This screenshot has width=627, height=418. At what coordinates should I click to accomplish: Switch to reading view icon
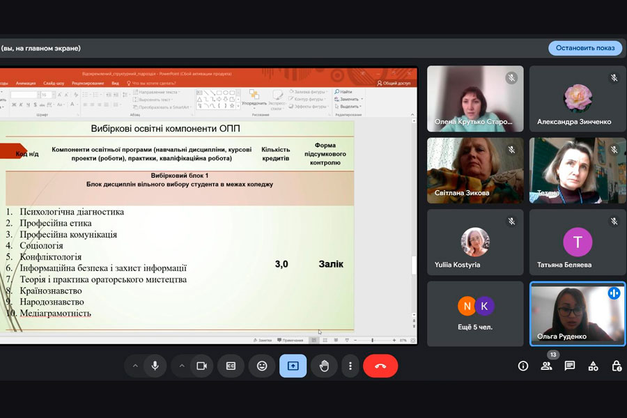(x=336, y=341)
